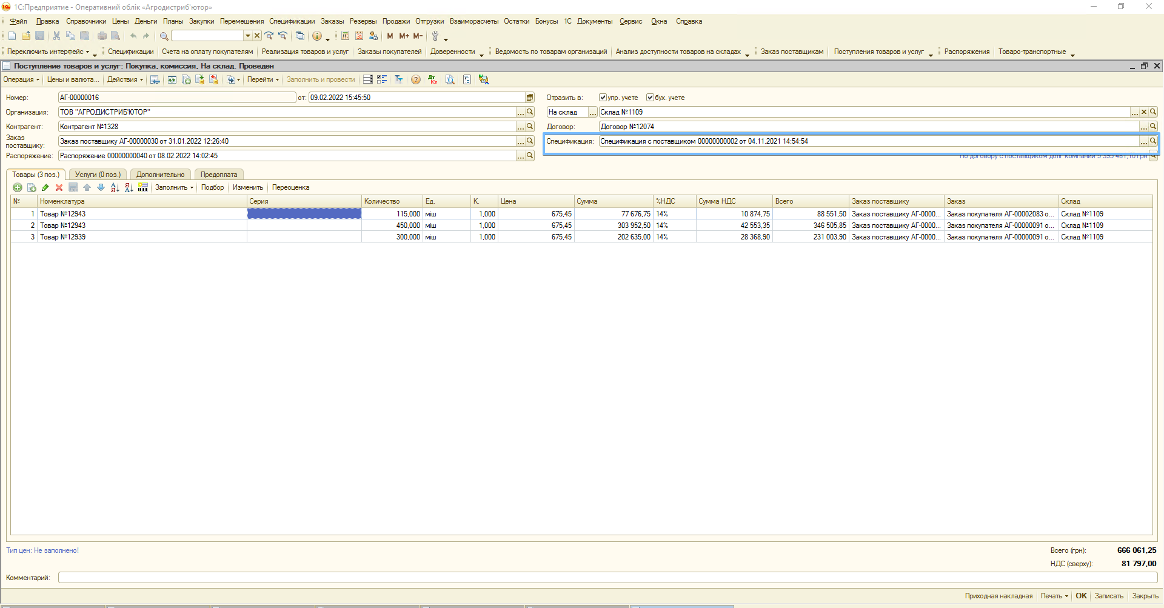
Task: Toggle the 'упр. учете' checkbox
Action: [x=603, y=98]
